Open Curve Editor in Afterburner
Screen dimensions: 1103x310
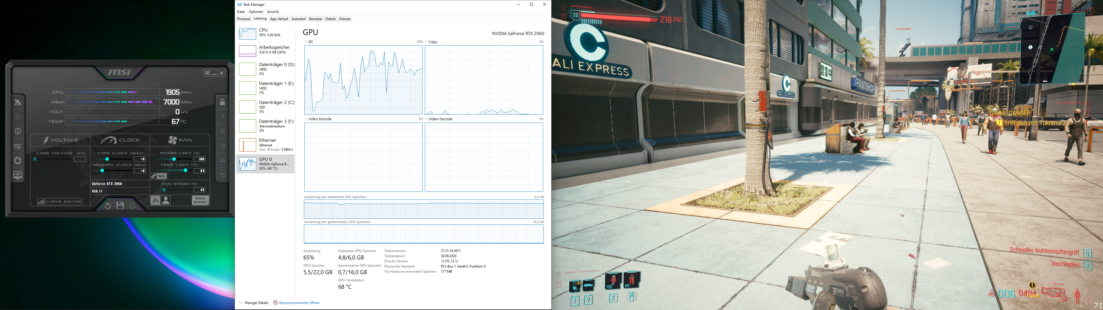pos(60,202)
